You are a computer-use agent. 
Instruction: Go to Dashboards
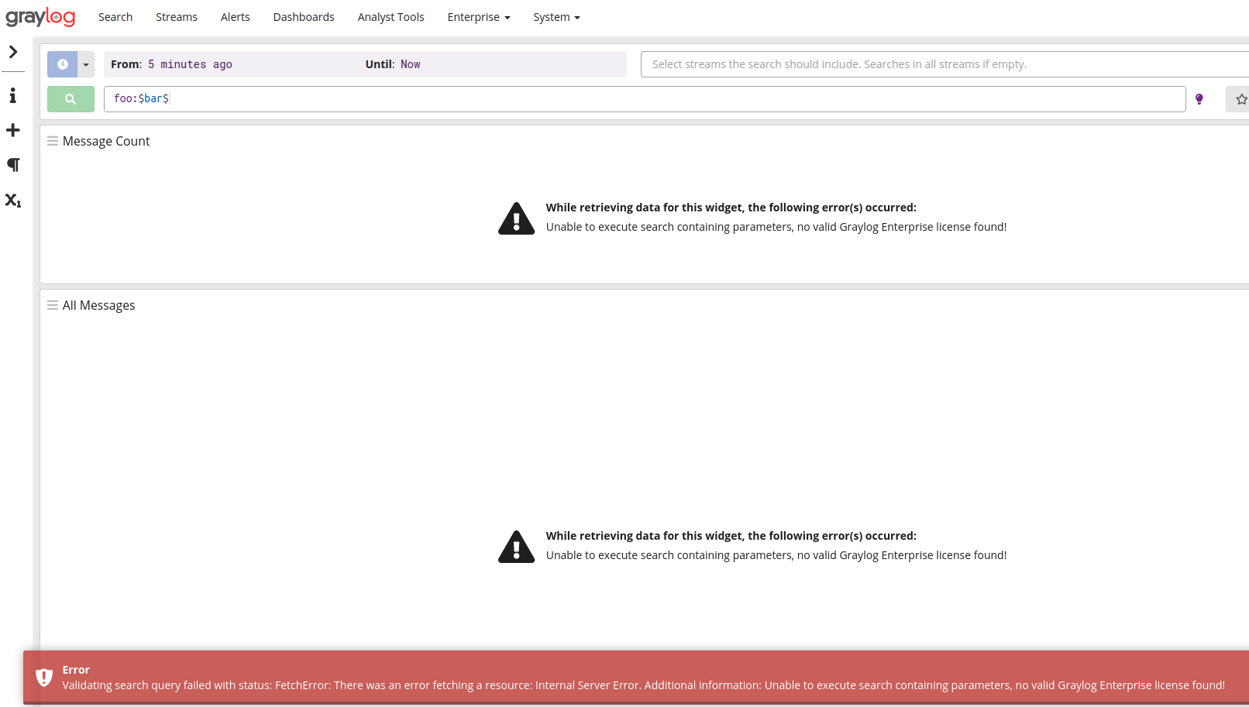(x=303, y=16)
